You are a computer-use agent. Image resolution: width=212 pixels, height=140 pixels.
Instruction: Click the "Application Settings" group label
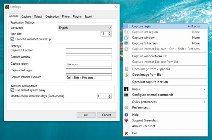tap(23, 23)
